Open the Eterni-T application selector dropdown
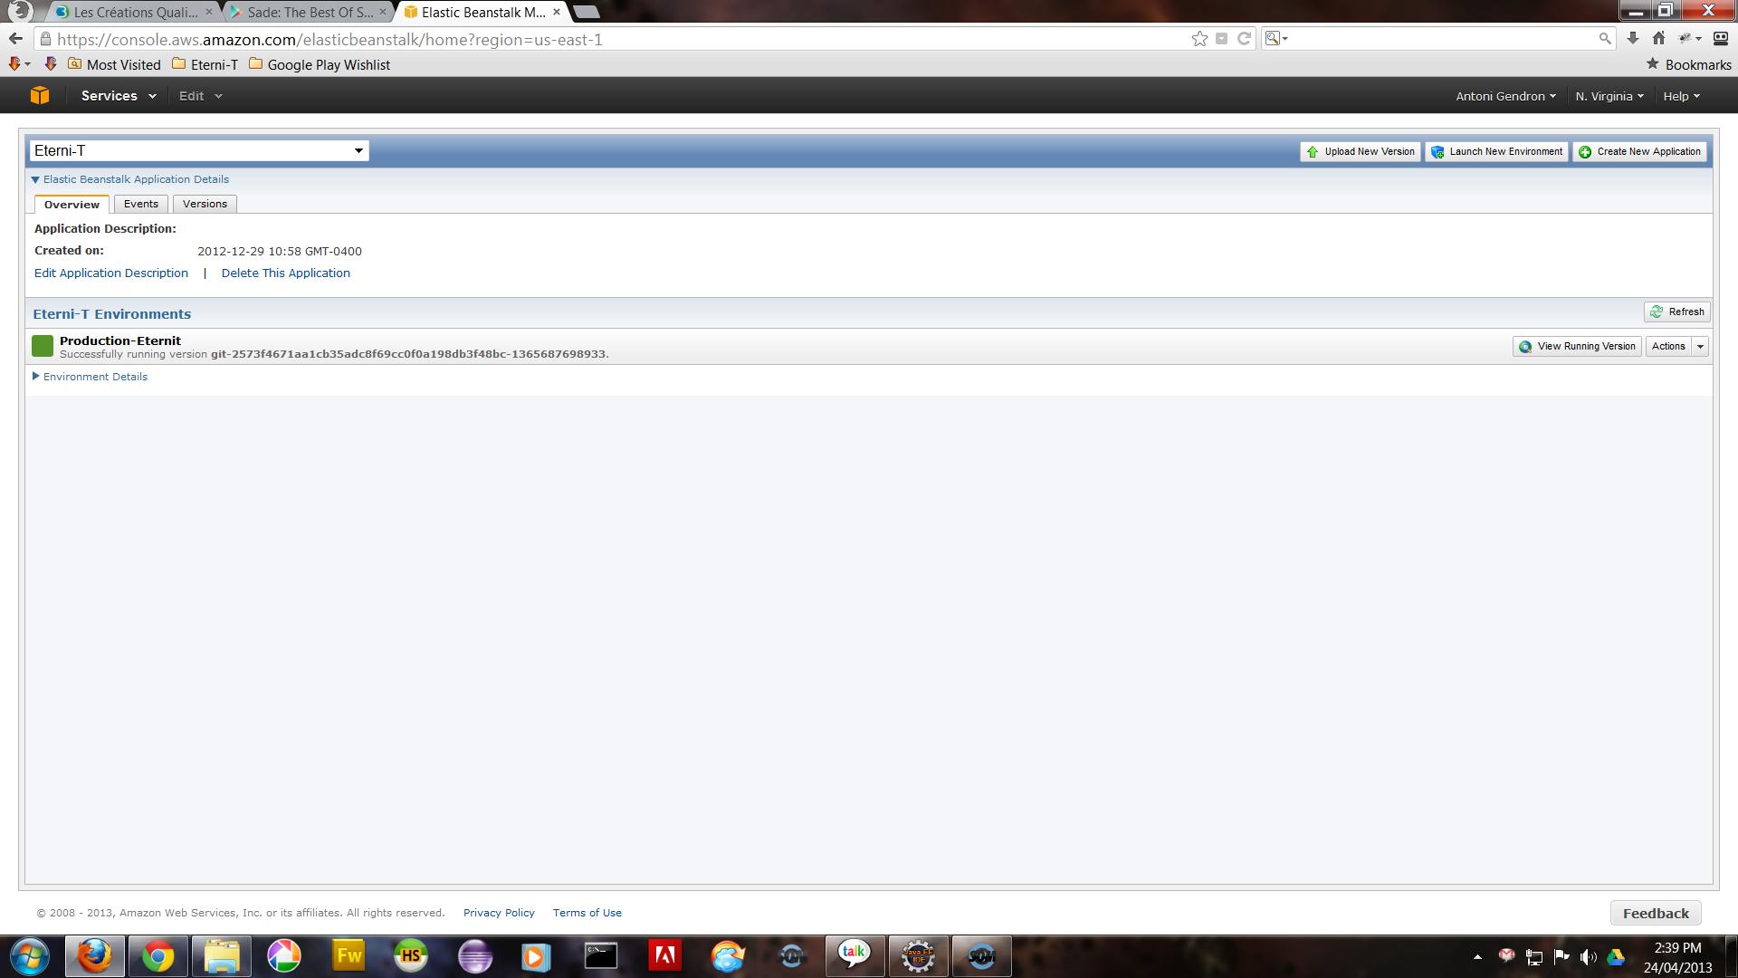Screen dimensions: 1738x978 click(359, 150)
